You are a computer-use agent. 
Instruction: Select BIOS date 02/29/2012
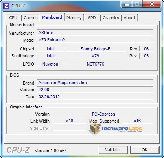point(95,97)
